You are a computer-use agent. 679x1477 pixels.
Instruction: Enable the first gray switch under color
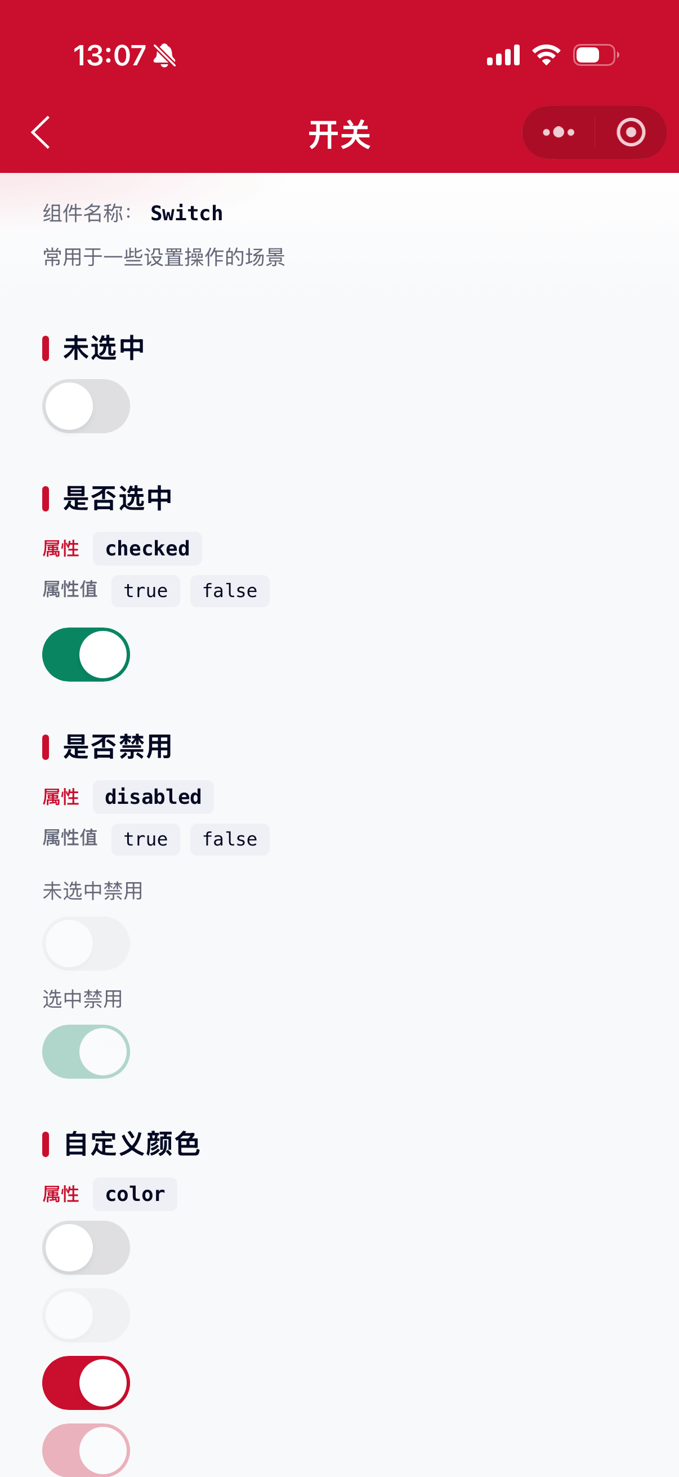(86, 1248)
